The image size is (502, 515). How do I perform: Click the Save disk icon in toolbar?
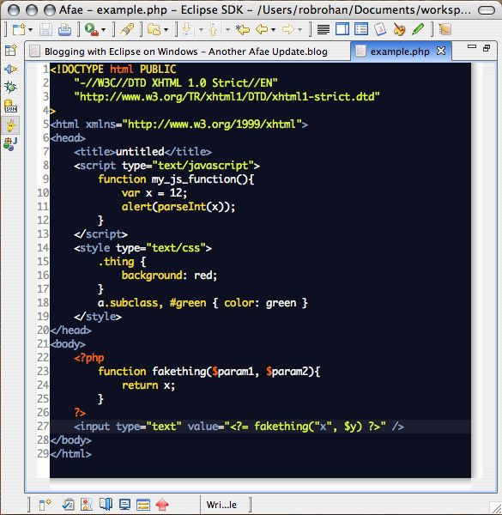45,30
